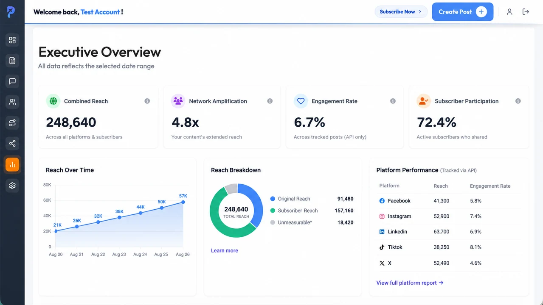
Task: Click the Network Amplification info icon
Action: coord(270,101)
